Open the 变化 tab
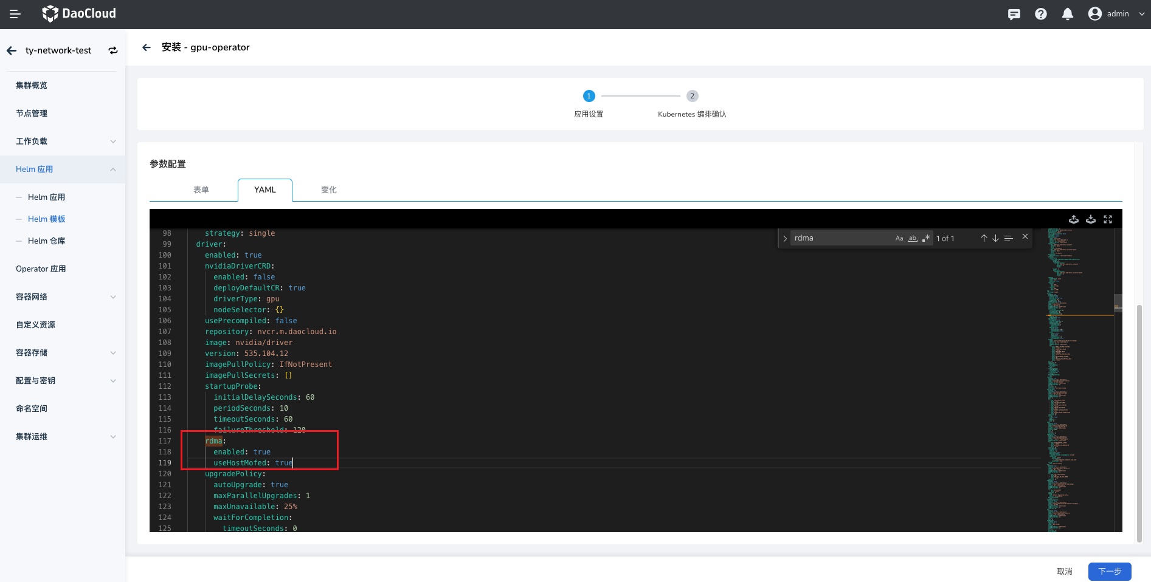Screen dimensions: 1151x582 coord(329,190)
